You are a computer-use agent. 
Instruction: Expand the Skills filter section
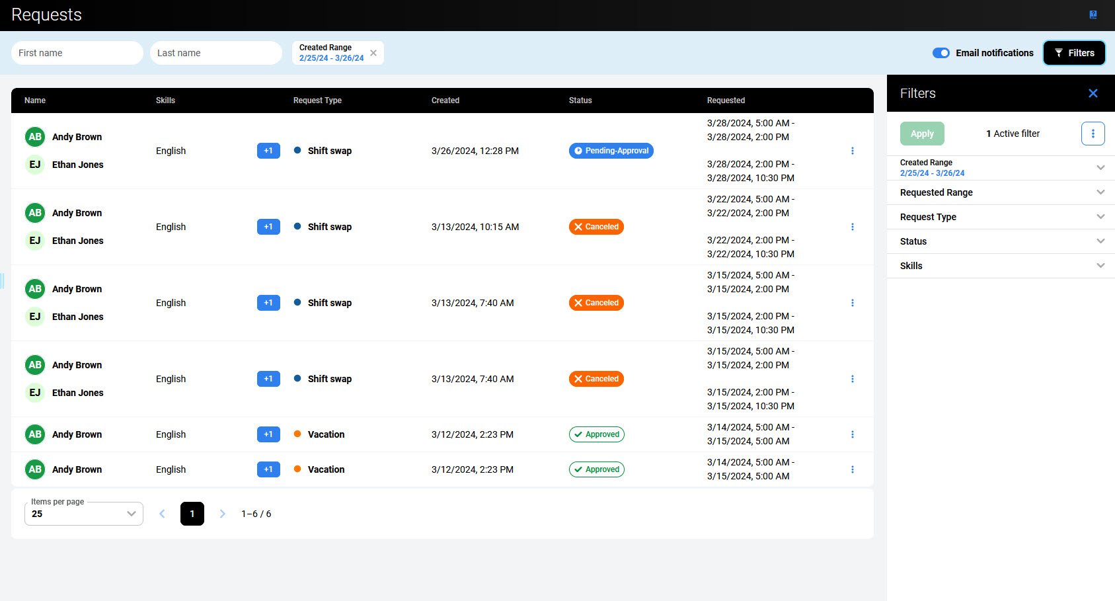pyautogui.click(x=1001, y=266)
